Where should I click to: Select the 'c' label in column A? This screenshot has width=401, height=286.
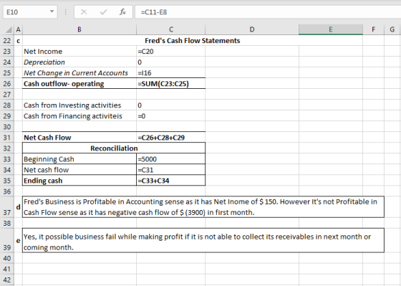(x=18, y=41)
